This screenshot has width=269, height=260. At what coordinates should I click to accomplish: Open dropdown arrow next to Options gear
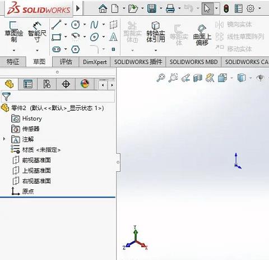pos(259,8)
